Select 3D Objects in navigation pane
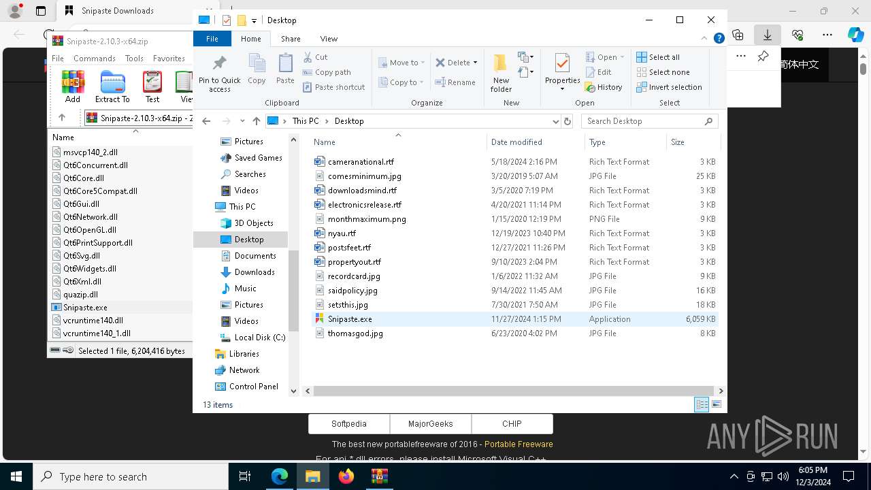Viewport: 871px width, 490px height. pyautogui.click(x=254, y=223)
